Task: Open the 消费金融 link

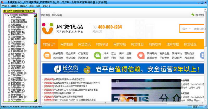Action: pos(164,53)
